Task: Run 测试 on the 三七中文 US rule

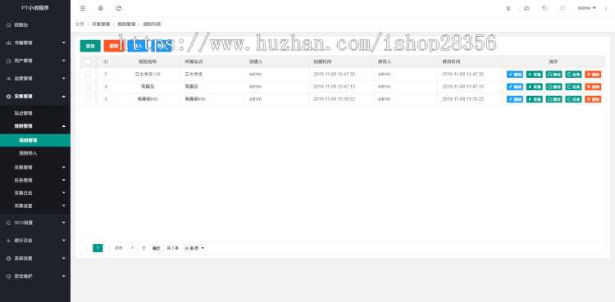Action: click(x=553, y=74)
